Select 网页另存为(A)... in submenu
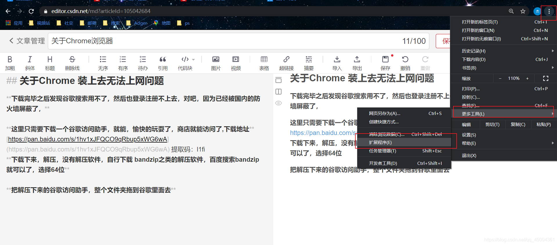The image size is (557, 245). tap(404, 113)
